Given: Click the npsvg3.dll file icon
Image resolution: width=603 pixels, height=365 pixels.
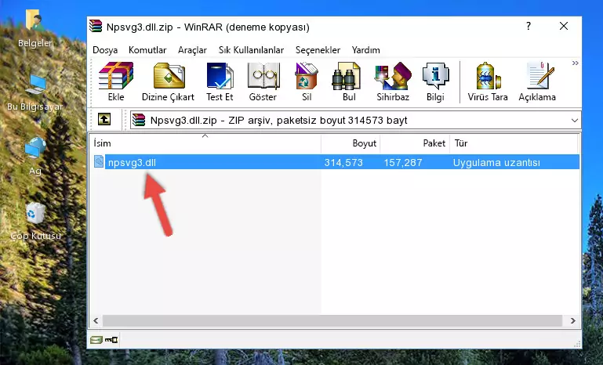Looking at the screenshot, I should tap(99, 162).
